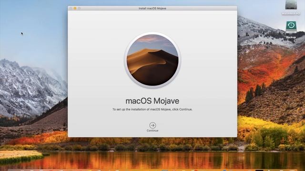Viewport: 305px width, 171px height.
Task: Click the Install macOS Mojave window title
Action: pyautogui.click(x=152, y=9)
